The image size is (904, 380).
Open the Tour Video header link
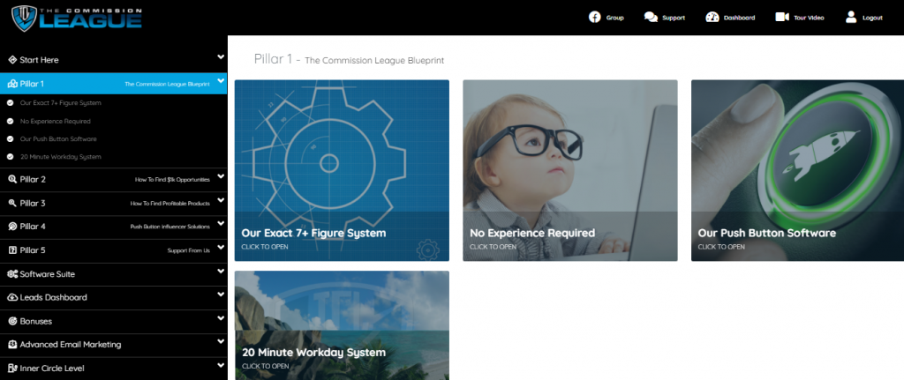pyautogui.click(x=809, y=18)
